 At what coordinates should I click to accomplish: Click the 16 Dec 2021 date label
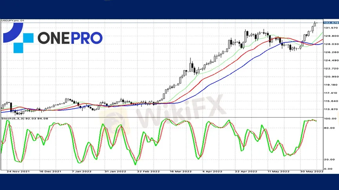50,172
